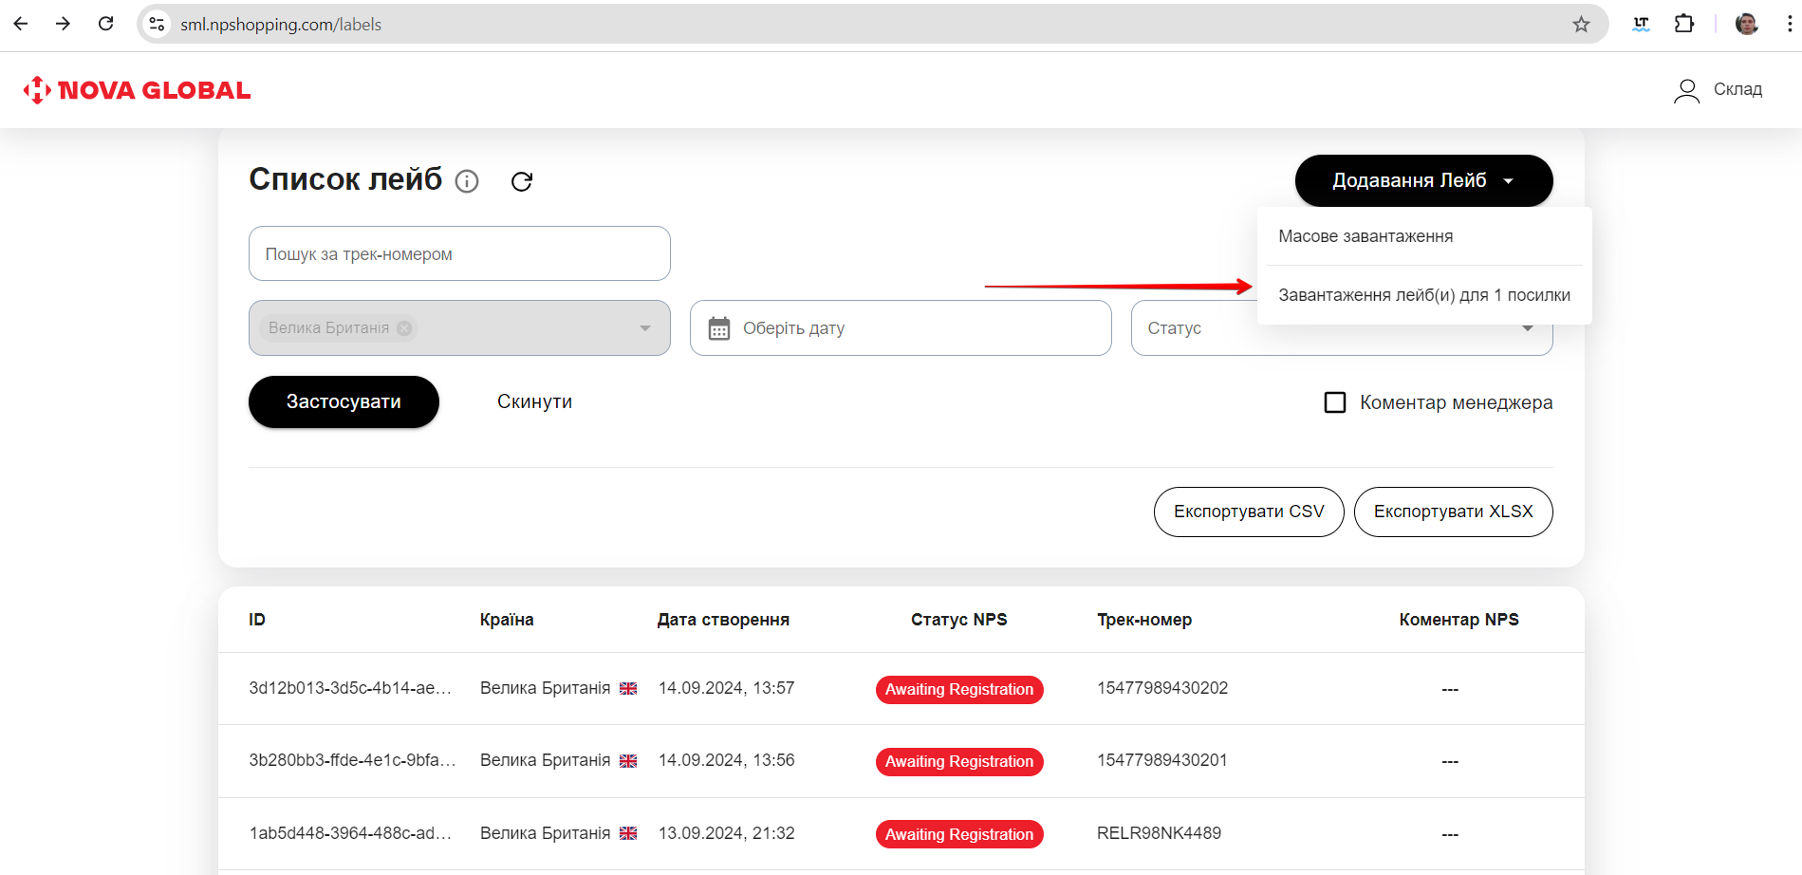Click Awaiting Registration badge for RELR98NK4489

tap(959, 834)
